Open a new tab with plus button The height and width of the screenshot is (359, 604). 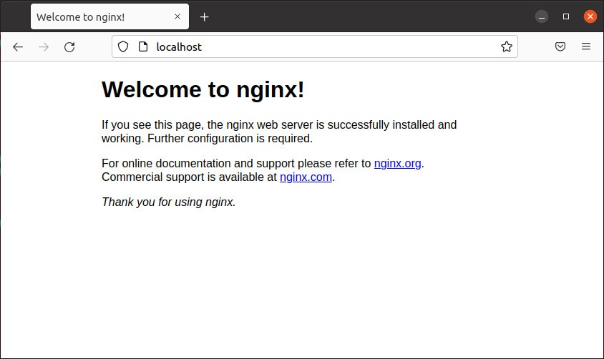pyautogui.click(x=204, y=17)
